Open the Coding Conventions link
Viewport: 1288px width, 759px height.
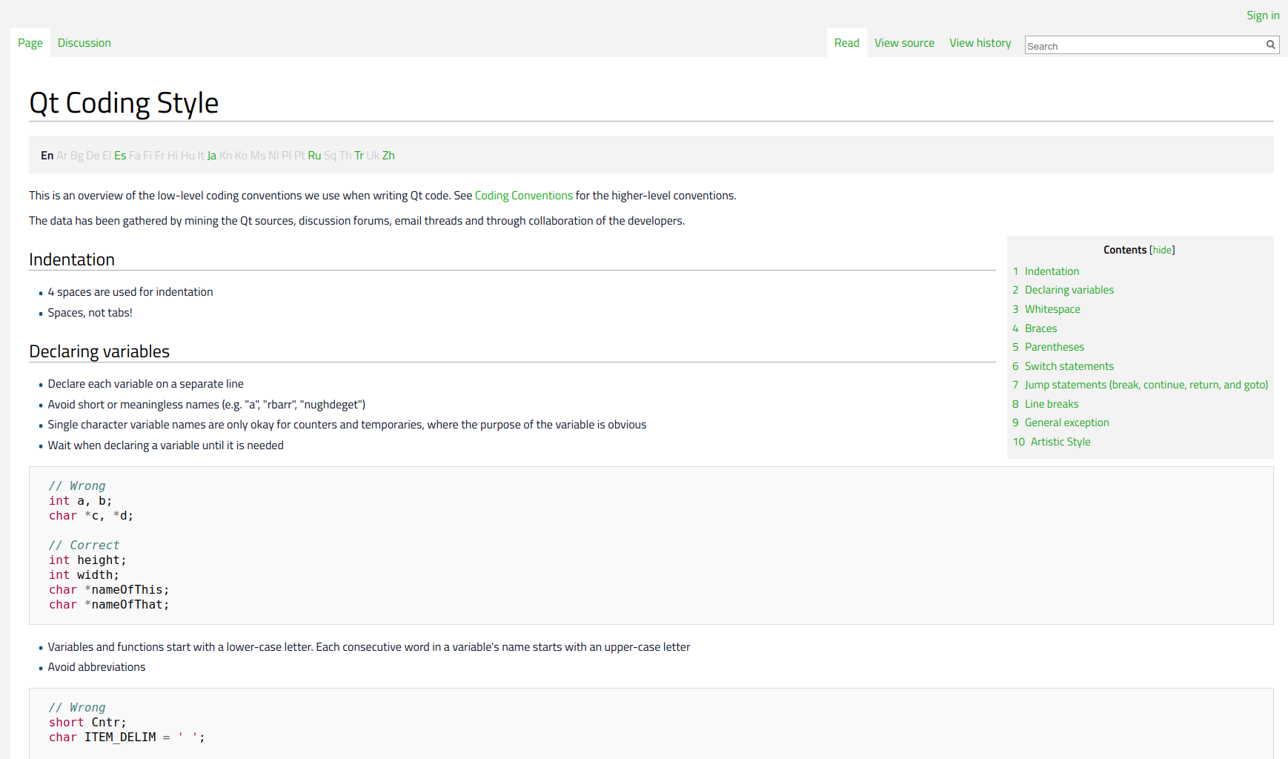(x=524, y=196)
